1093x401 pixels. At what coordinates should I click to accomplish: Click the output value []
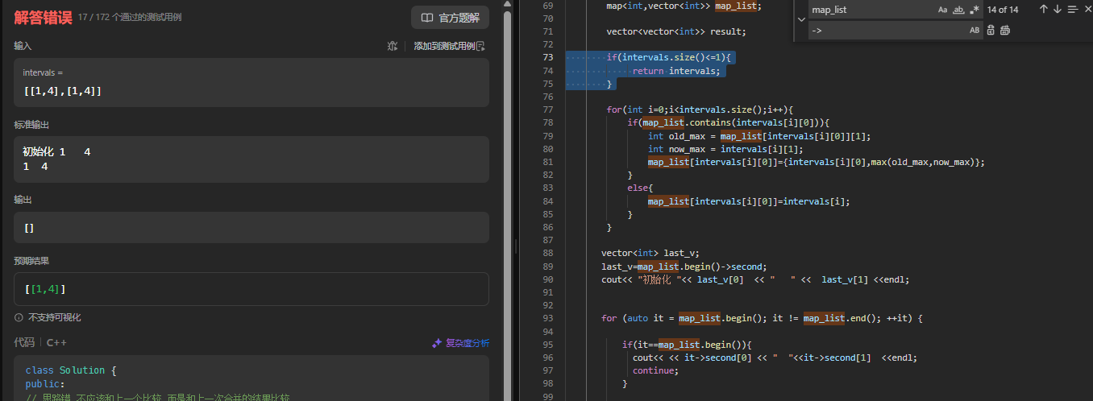(29, 228)
